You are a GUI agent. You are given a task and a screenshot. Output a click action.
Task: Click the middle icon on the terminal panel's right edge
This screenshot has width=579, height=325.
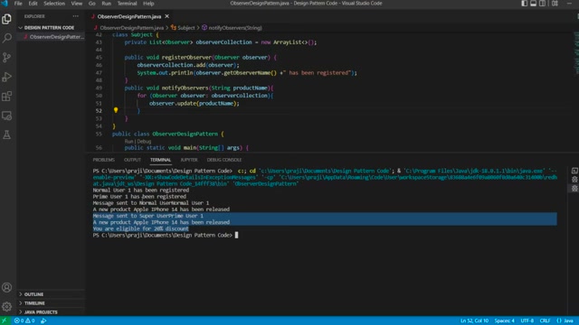(574, 180)
